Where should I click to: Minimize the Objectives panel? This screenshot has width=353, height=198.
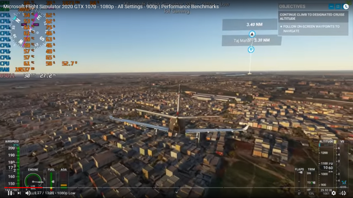[331, 7]
